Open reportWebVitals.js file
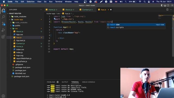 (24, 59)
